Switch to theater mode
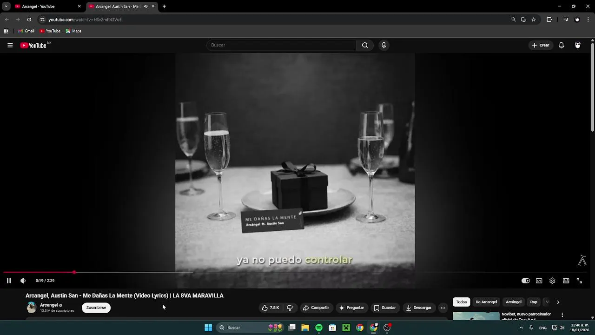 pyautogui.click(x=566, y=281)
